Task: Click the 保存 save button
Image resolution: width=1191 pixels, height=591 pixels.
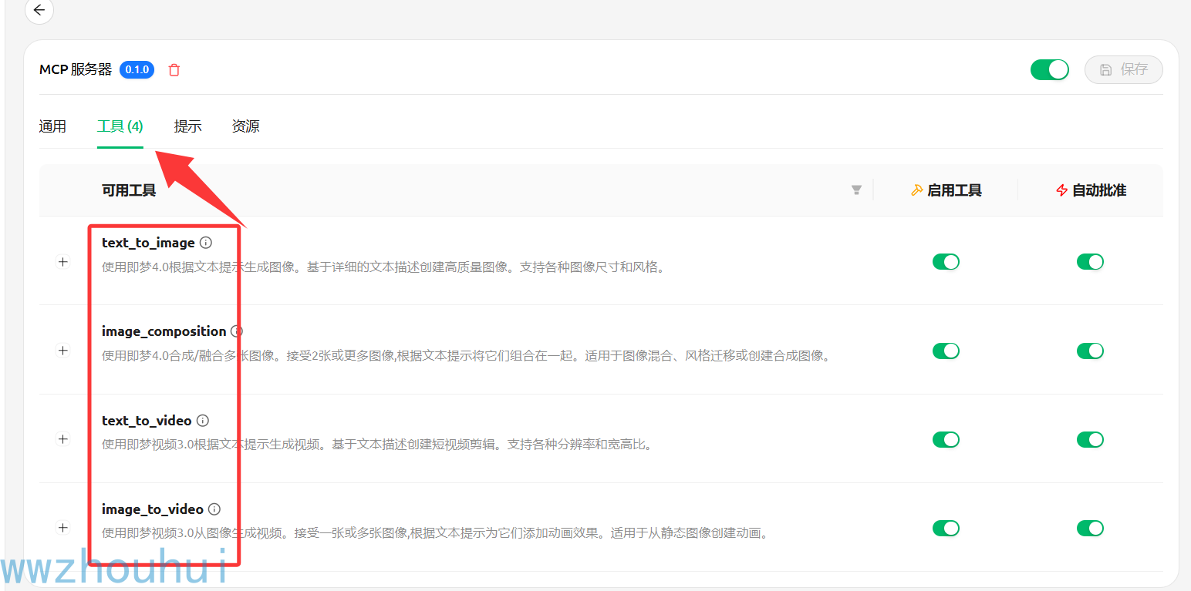Action: (x=1123, y=69)
